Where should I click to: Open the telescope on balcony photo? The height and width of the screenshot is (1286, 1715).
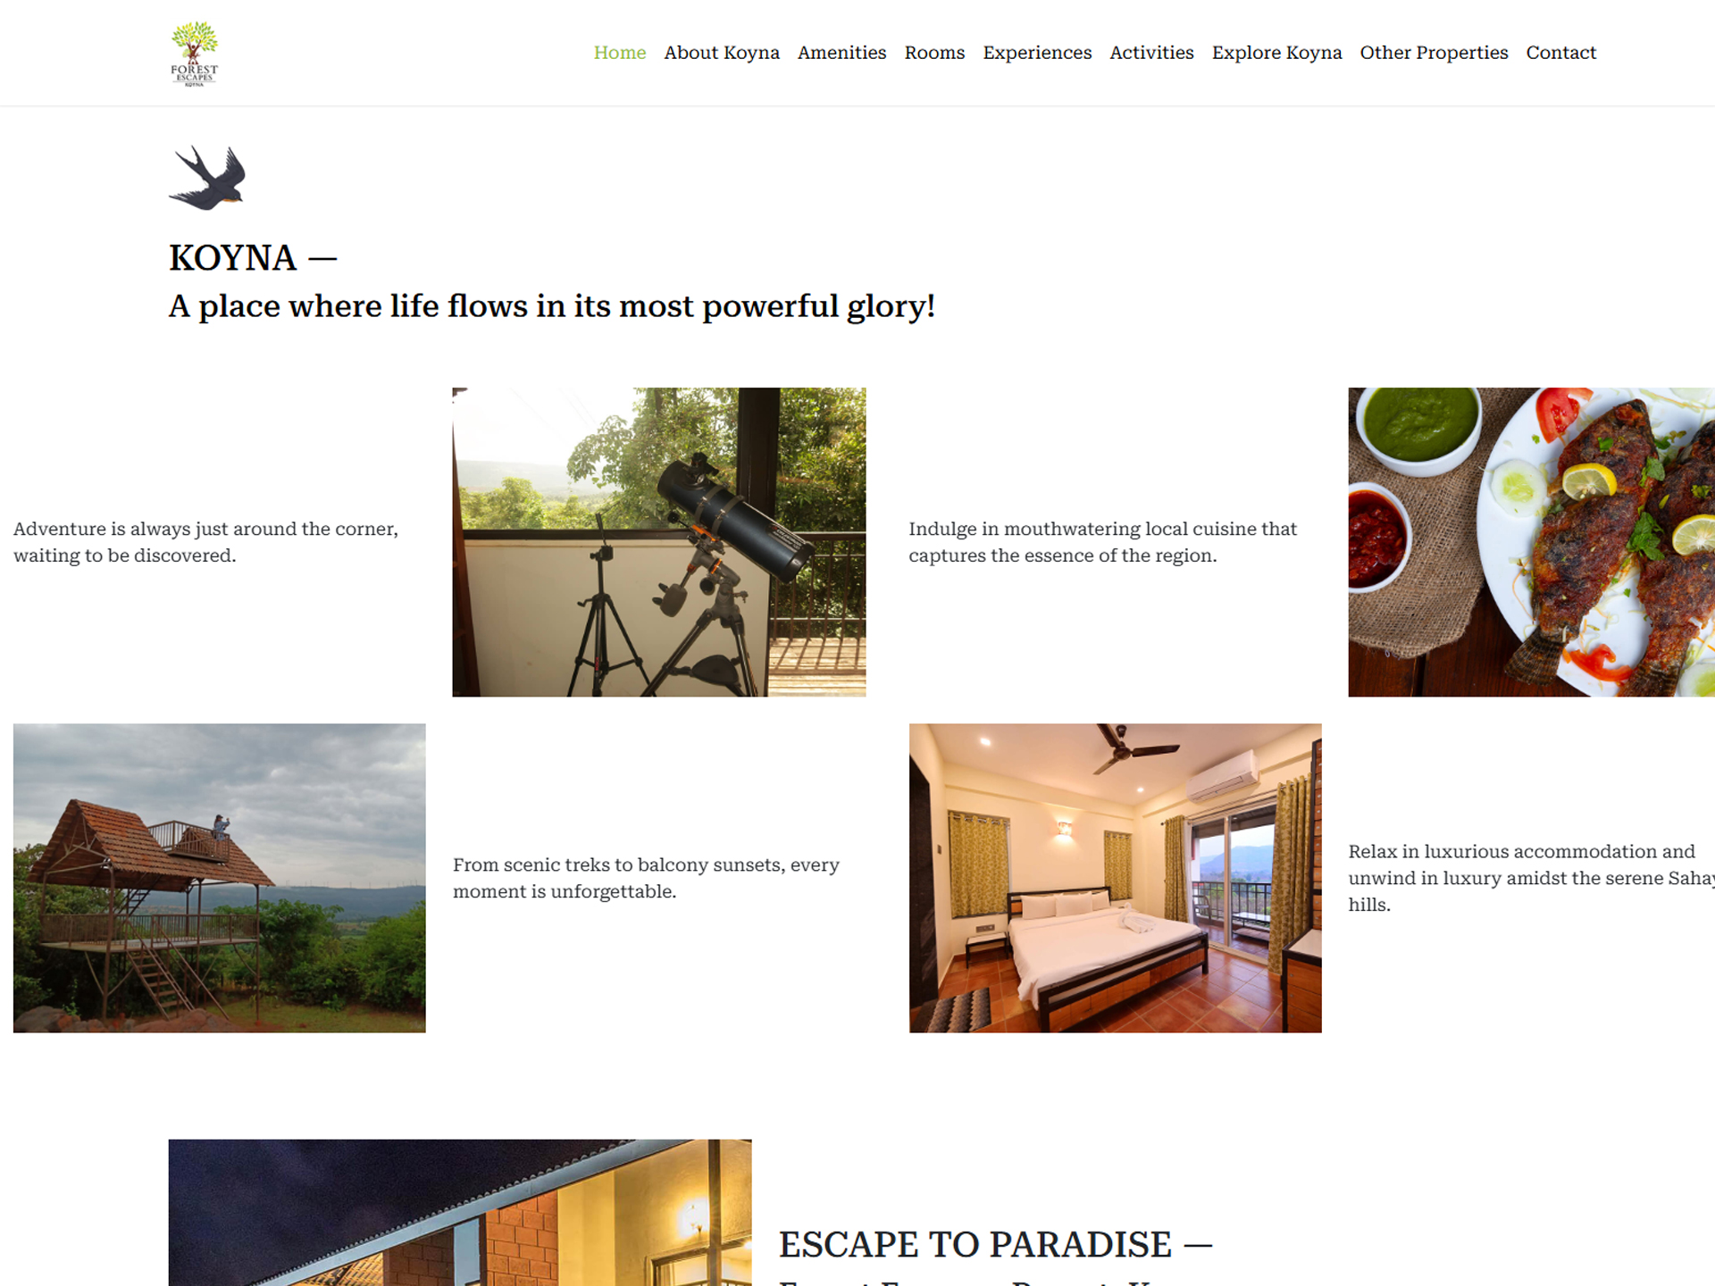coord(659,542)
